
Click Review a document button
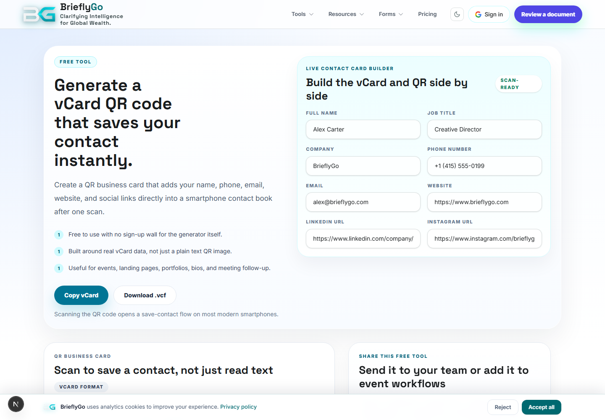click(548, 14)
